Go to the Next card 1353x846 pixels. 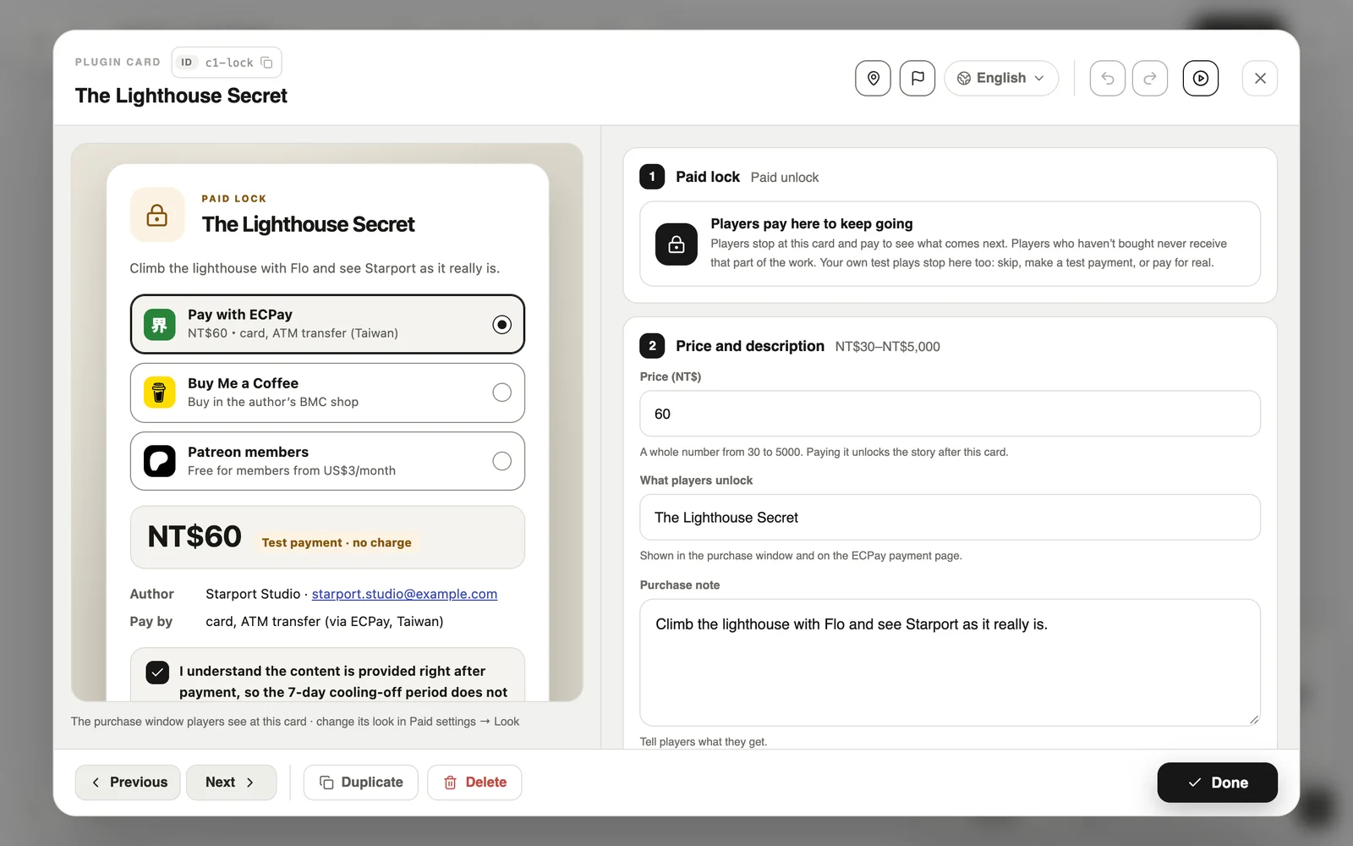coord(231,783)
